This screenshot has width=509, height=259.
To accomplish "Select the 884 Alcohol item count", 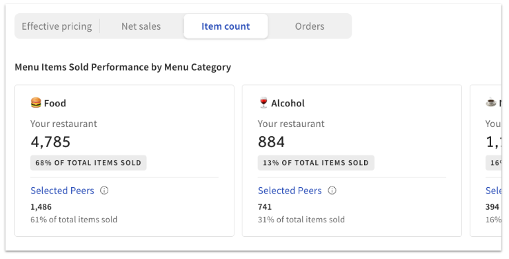I will tap(271, 142).
